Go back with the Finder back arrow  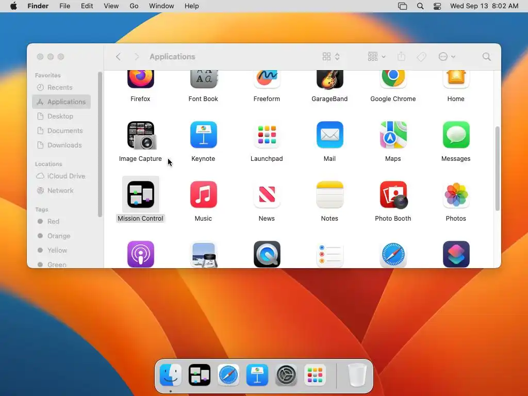[118, 57]
